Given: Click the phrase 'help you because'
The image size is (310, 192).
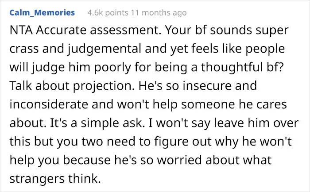Looking at the screenshot, I should tap(60, 160).
